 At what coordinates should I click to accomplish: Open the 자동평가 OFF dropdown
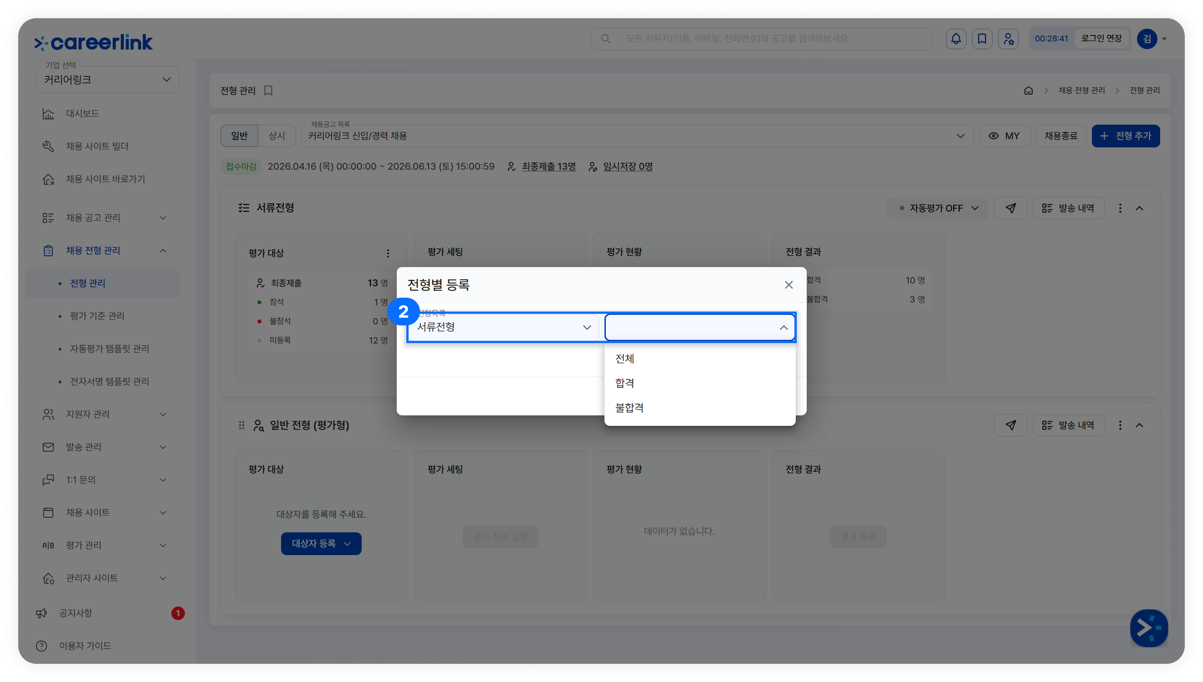pyautogui.click(x=937, y=208)
